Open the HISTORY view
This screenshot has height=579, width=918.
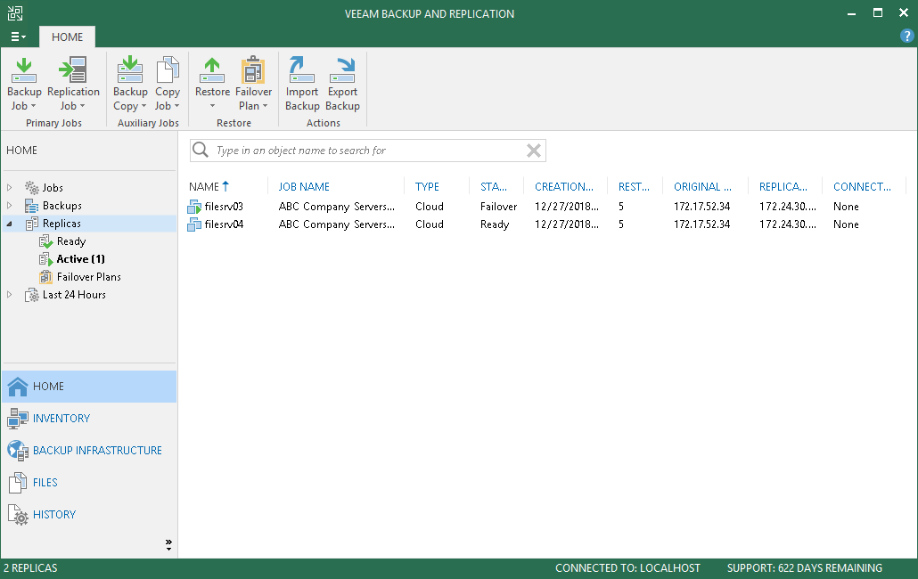click(89, 515)
